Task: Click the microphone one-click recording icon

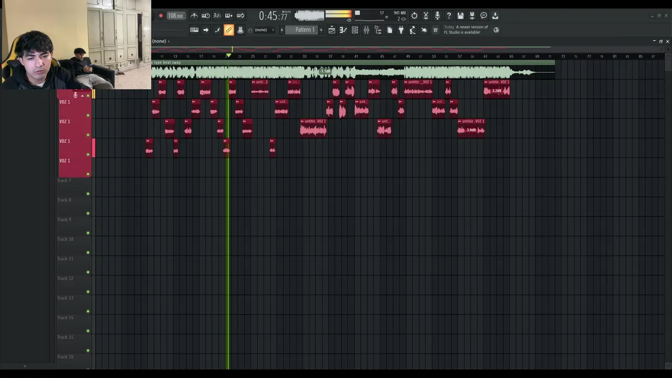Action: 437,16
